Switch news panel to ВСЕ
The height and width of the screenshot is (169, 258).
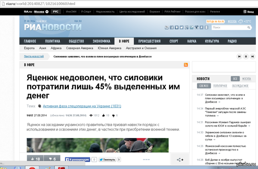[x=235, y=79]
